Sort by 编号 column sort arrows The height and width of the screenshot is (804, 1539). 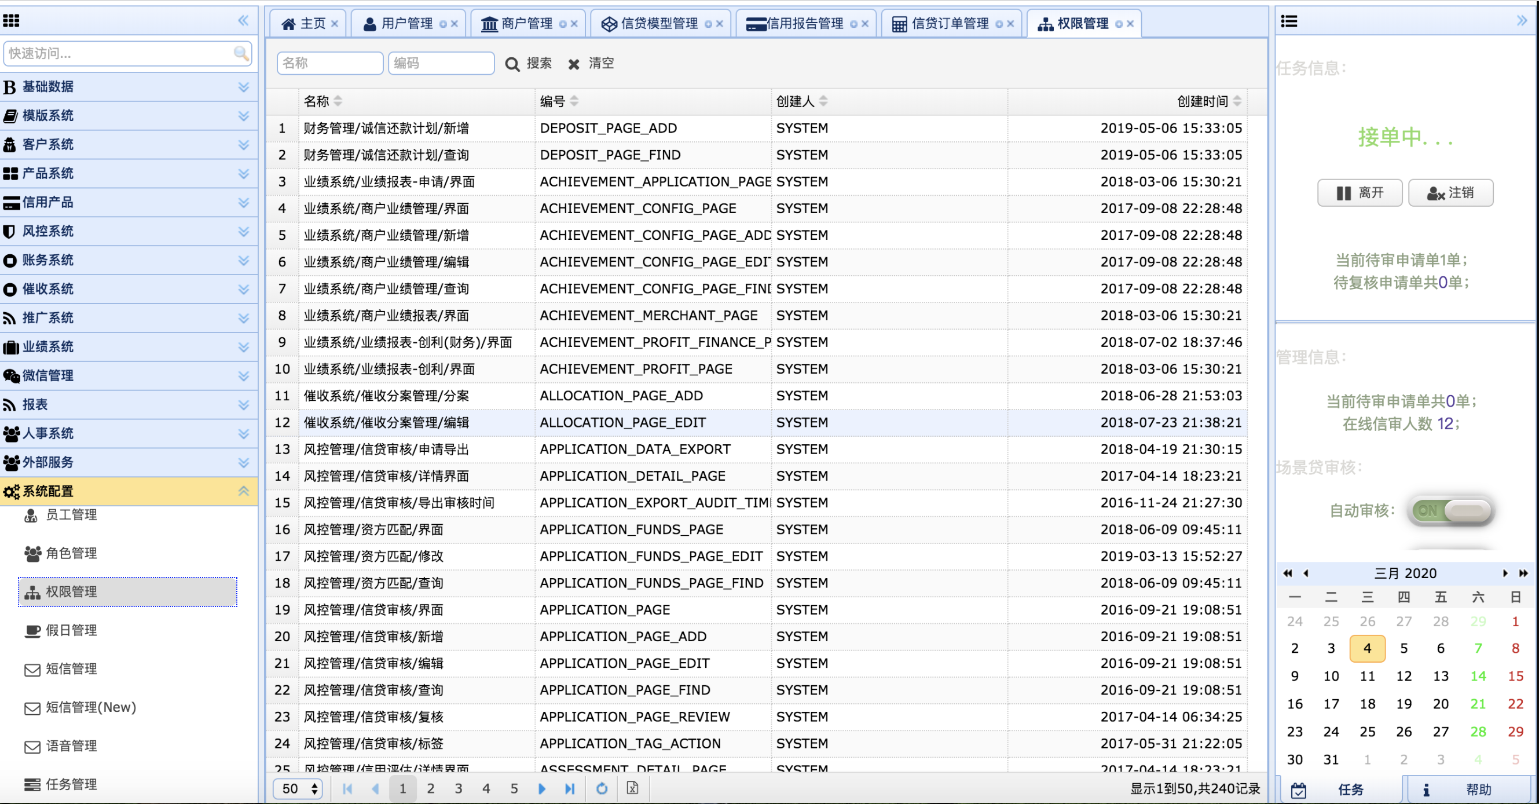click(574, 101)
